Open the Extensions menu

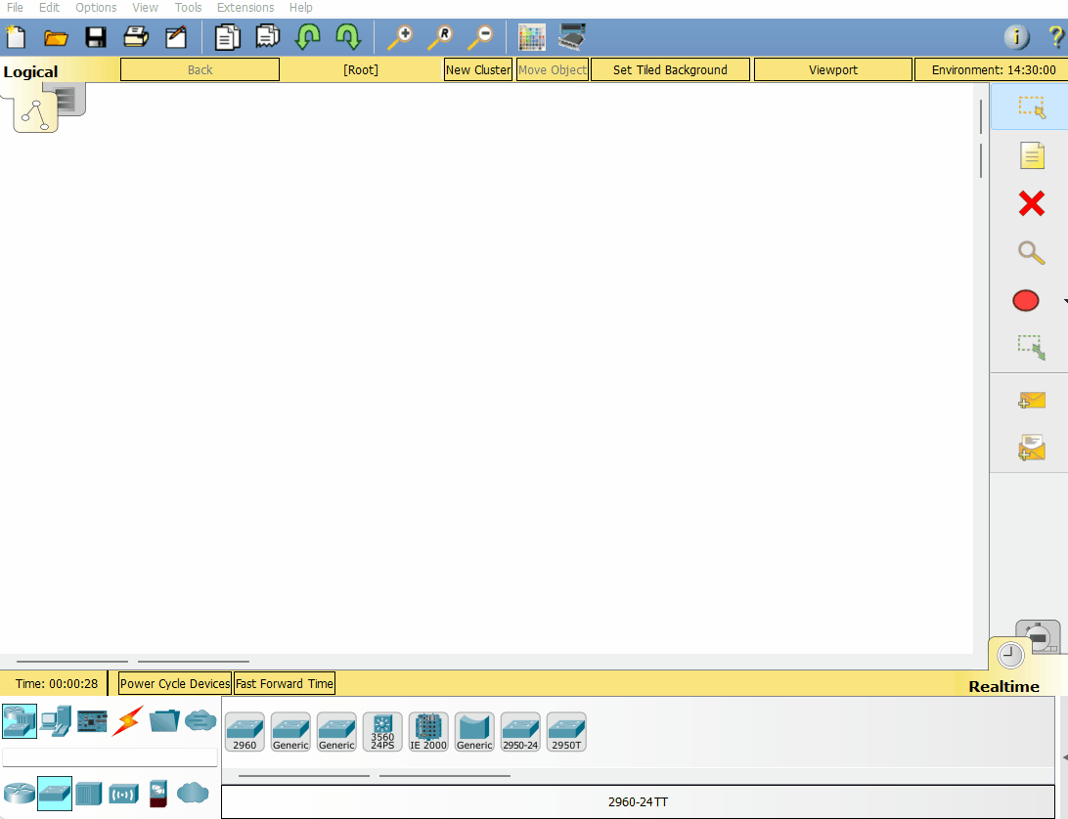pos(245,8)
